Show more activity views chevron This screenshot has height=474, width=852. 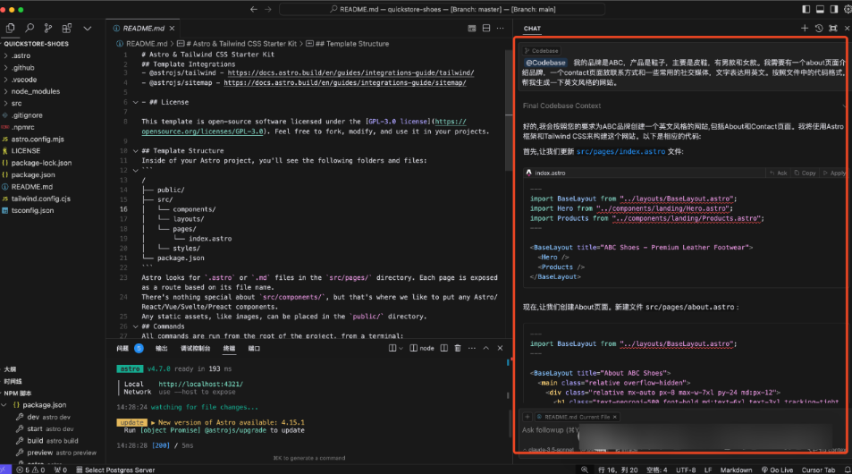pyautogui.click(x=87, y=29)
